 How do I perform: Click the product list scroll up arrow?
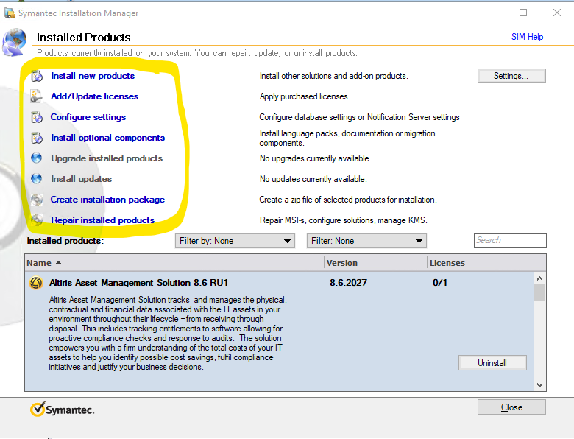pos(539,278)
